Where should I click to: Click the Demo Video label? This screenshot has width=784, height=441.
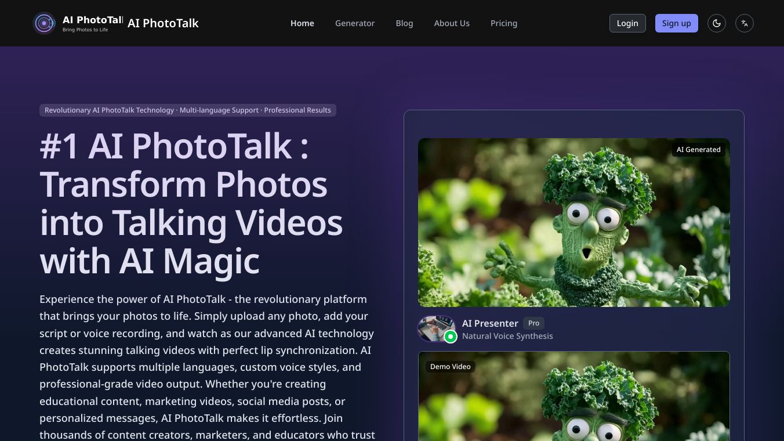tap(451, 367)
